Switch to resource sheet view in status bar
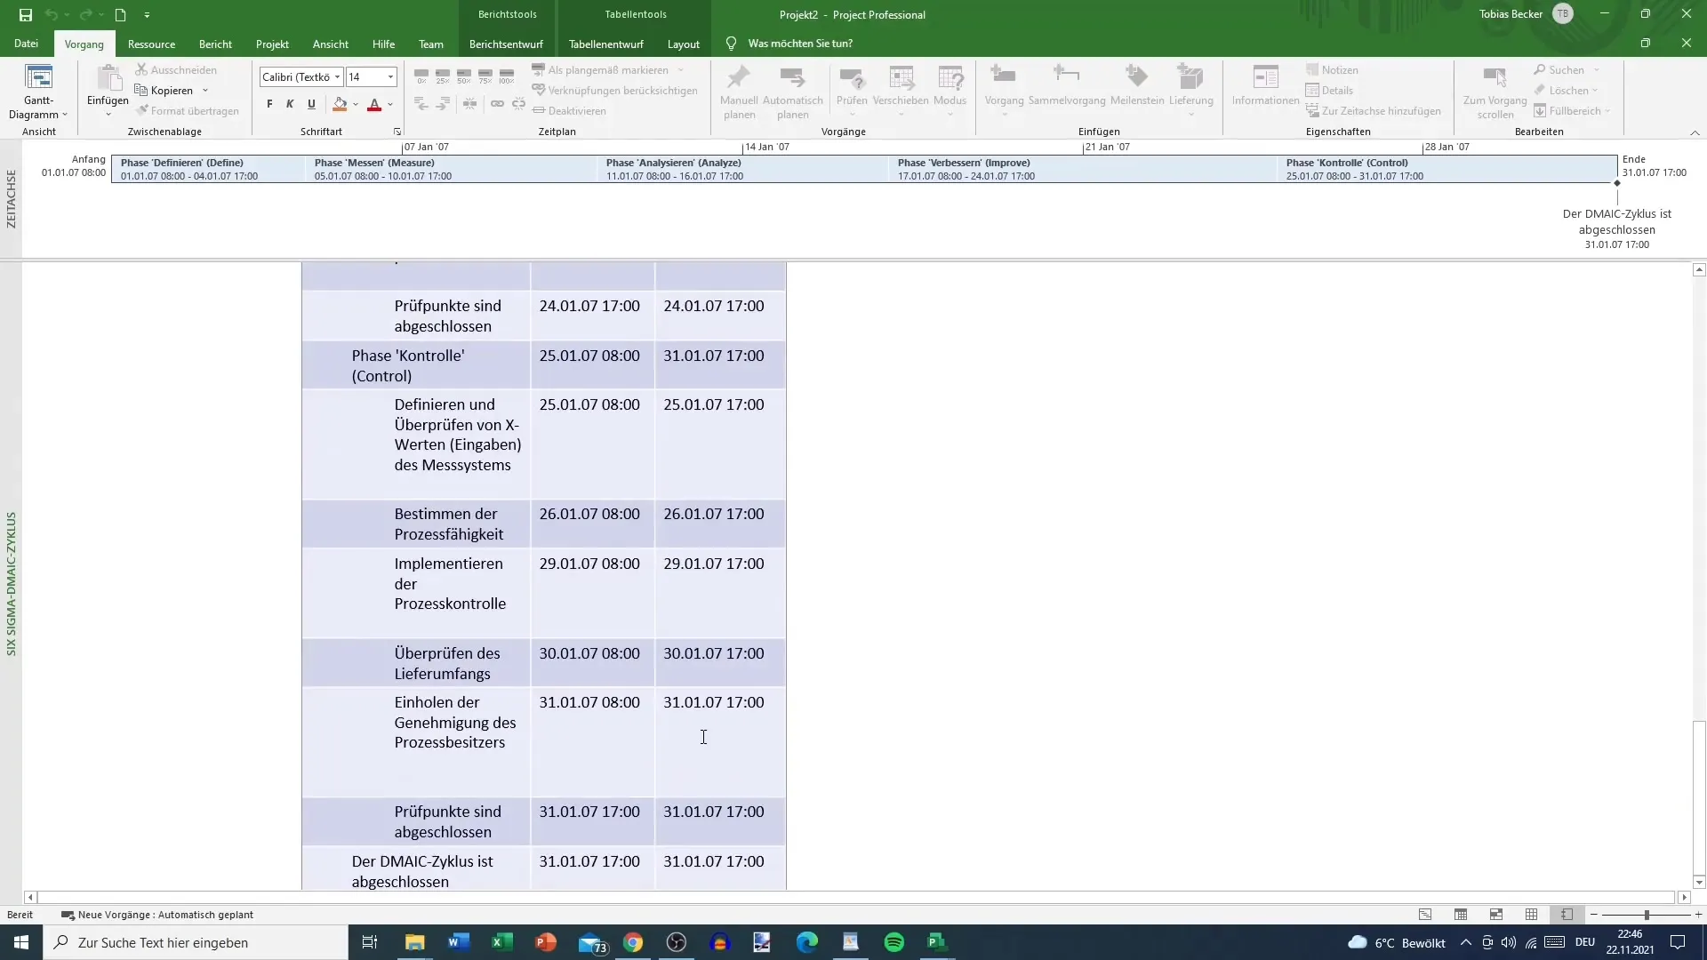The width and height of the screenshot is (1707, 960). pyautogui.click(x=1531, y=914)
